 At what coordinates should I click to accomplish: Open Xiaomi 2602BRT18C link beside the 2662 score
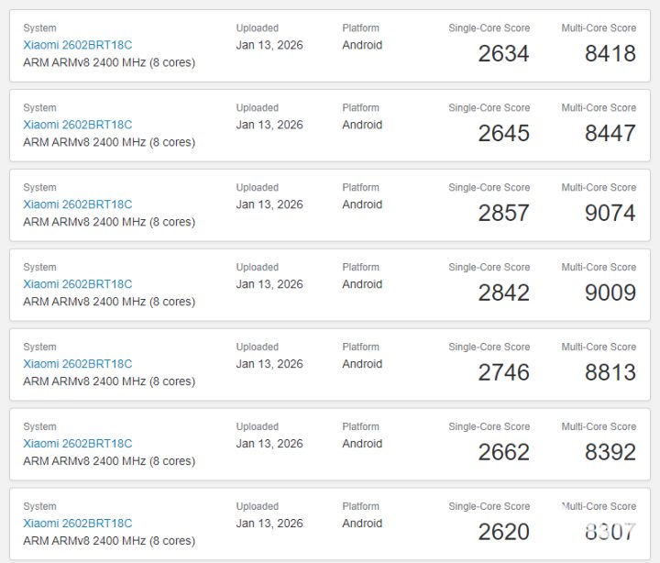[x=78, y=444]
